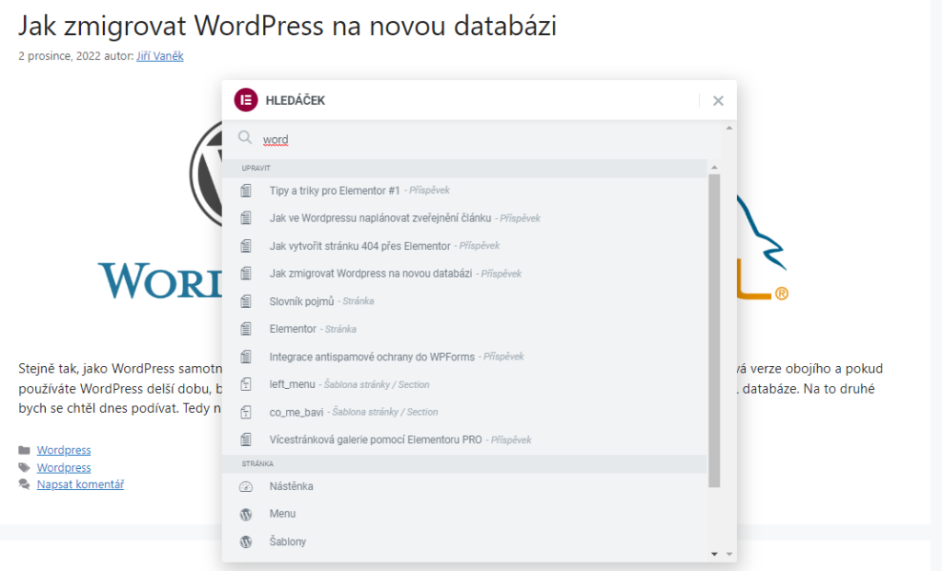Click the icon beside 'Jak zmigrovat Wordpress' result
The image size is (942, 571).
tap(246, 273)
